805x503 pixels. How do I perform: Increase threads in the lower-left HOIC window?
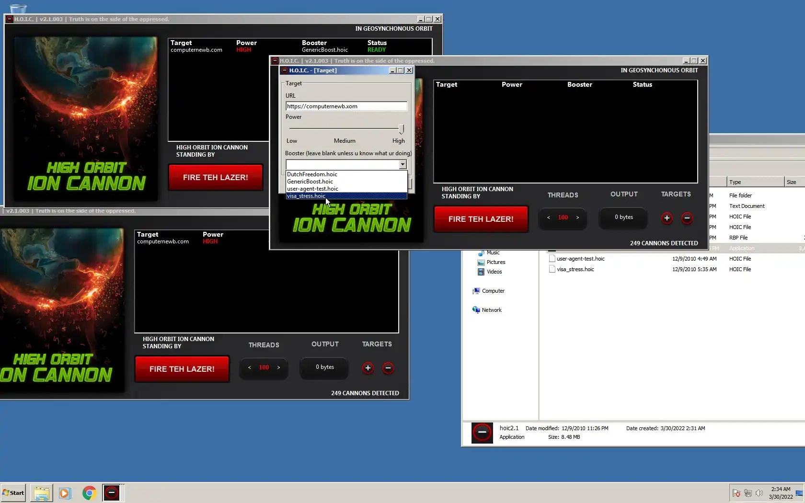(x=278, y=367)
